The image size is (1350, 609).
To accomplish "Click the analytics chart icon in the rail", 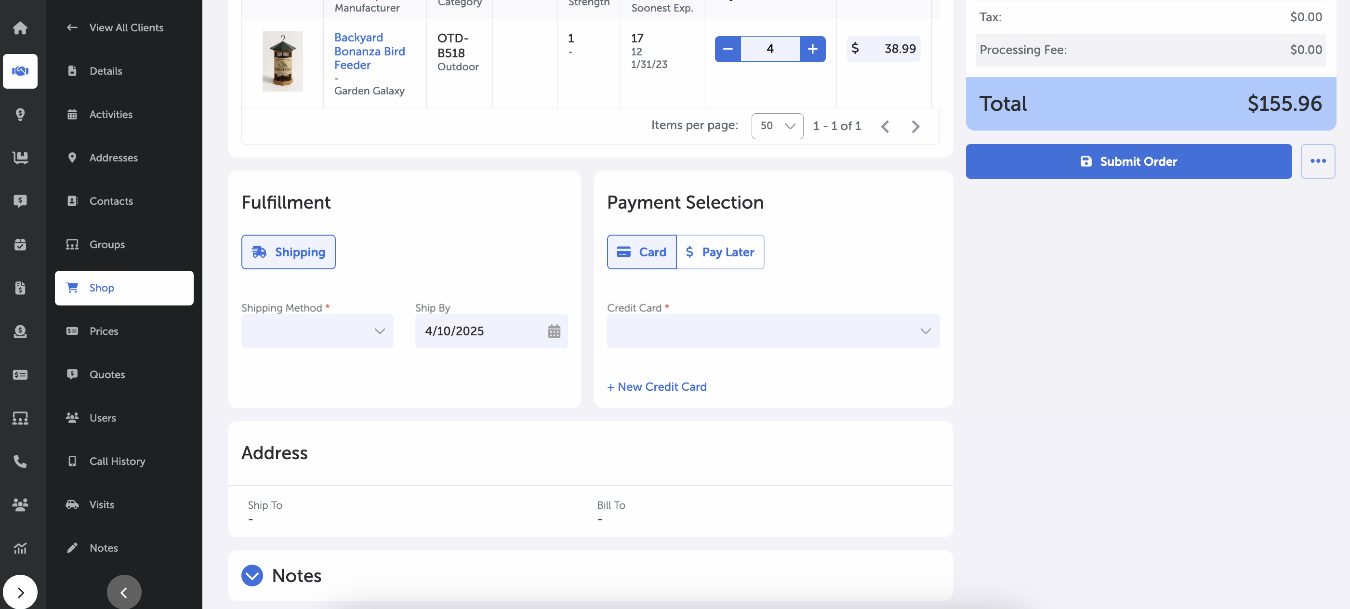I will click(20, 548).
